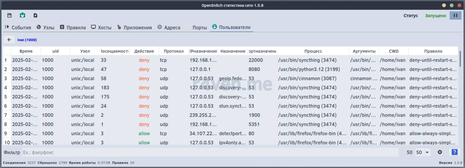
Task: Switch to the События tab
Action: 18,28
